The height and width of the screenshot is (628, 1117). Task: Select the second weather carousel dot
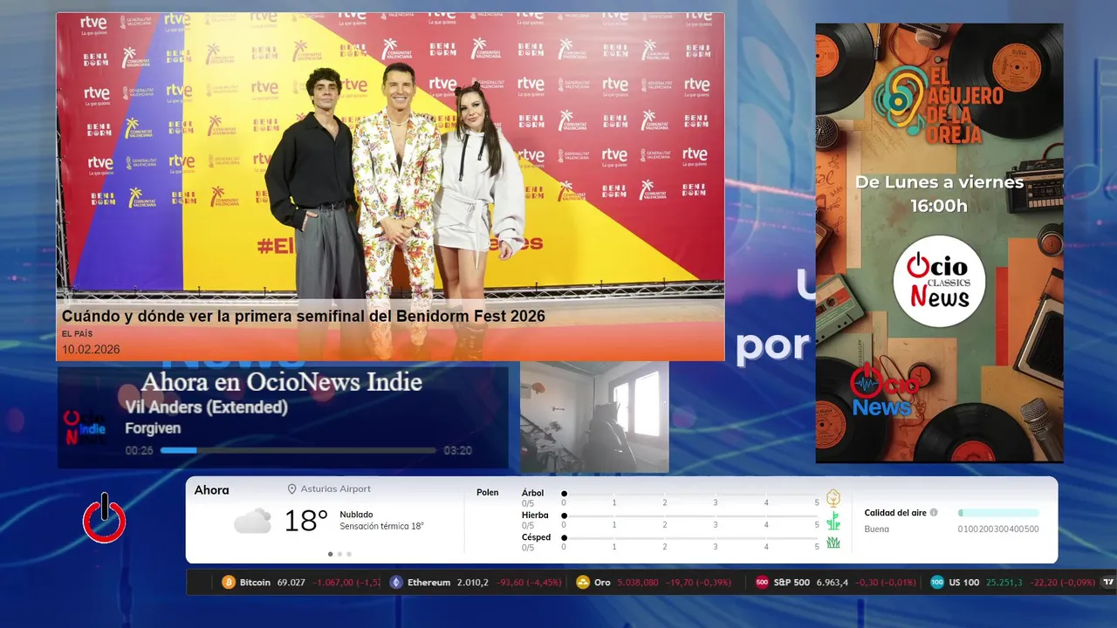340,554
